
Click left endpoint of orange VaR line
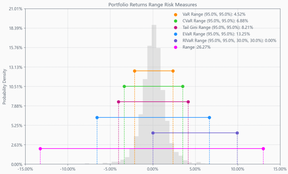tap(134, 71)
